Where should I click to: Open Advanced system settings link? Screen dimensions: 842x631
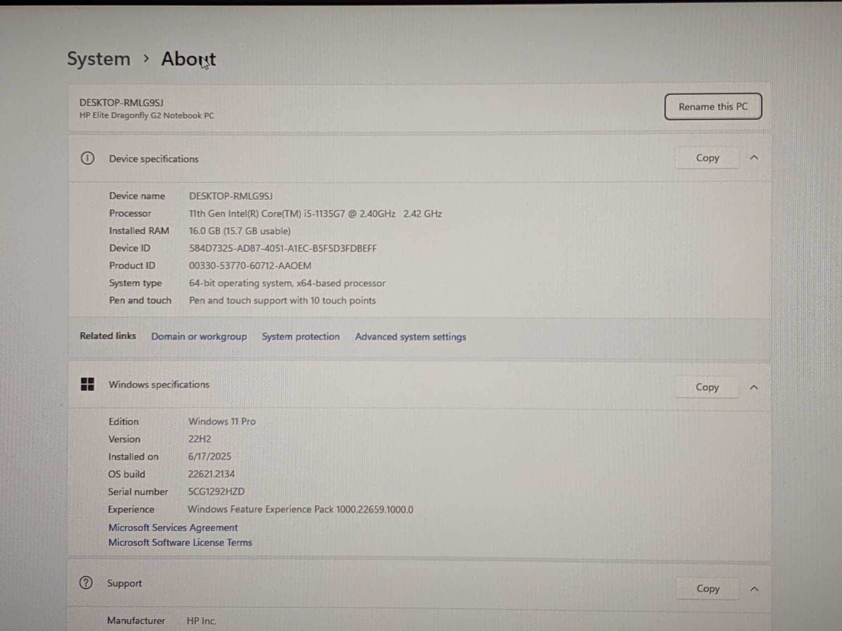410,337
